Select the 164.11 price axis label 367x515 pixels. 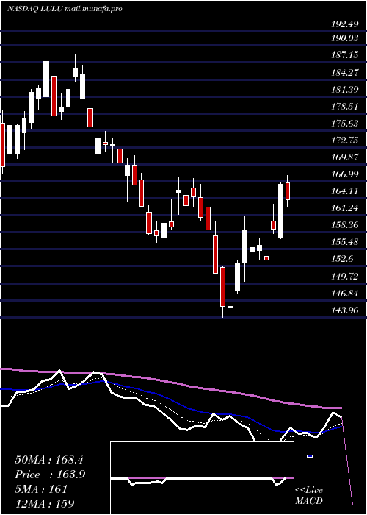click(x=345, y=191)
